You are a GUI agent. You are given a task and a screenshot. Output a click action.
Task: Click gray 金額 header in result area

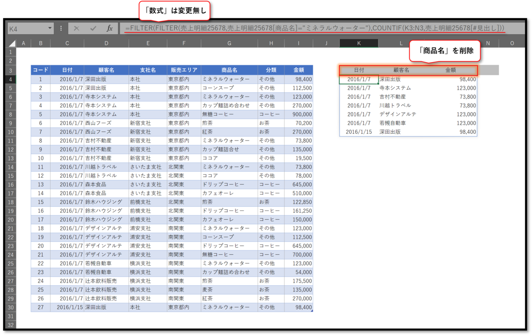[450, 70]
